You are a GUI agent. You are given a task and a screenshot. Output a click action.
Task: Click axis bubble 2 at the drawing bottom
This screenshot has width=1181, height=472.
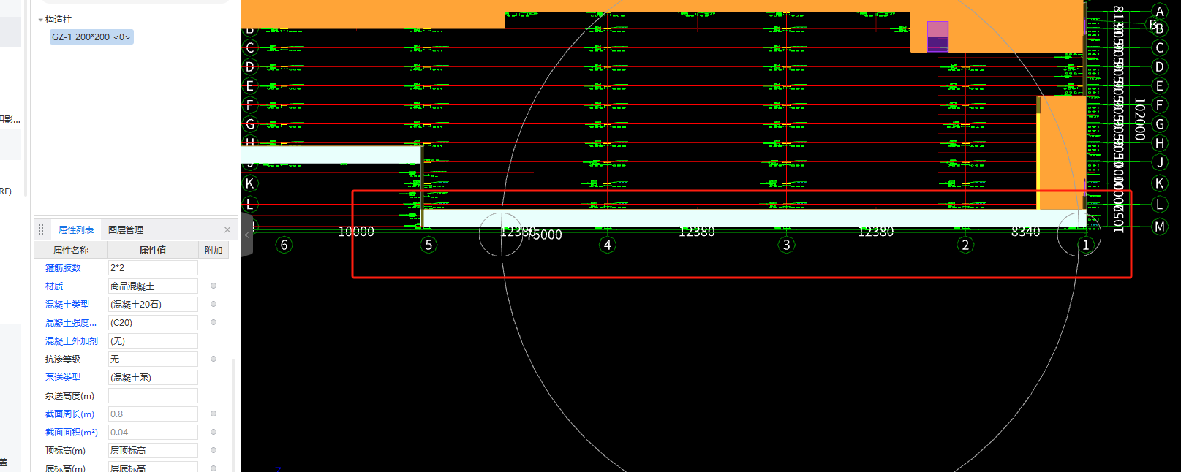tap(965, 245)
